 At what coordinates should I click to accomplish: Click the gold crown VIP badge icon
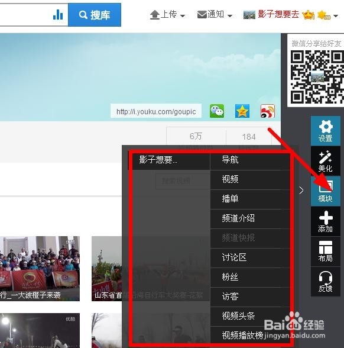[x=309, y=15]
